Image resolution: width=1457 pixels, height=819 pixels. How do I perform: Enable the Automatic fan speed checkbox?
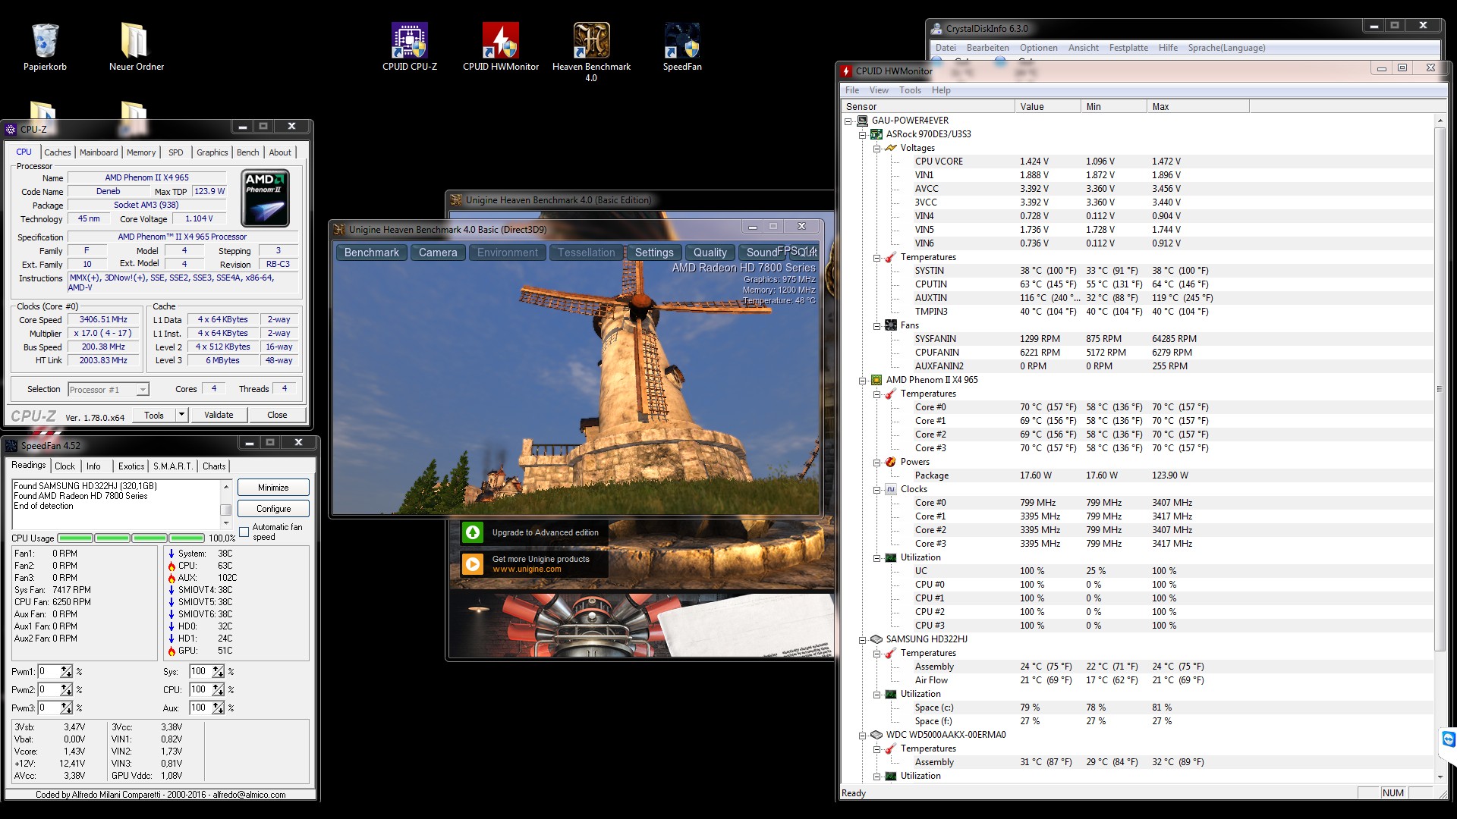click(x=244, y=532)
